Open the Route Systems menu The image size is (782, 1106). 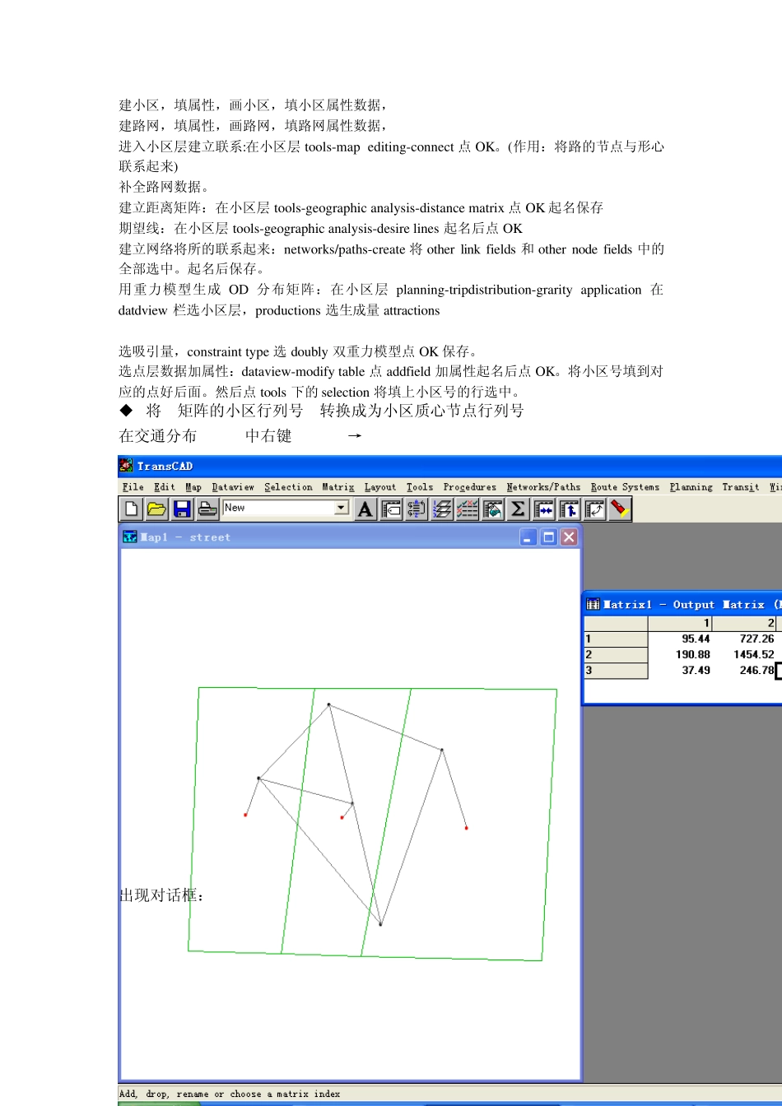625,487
